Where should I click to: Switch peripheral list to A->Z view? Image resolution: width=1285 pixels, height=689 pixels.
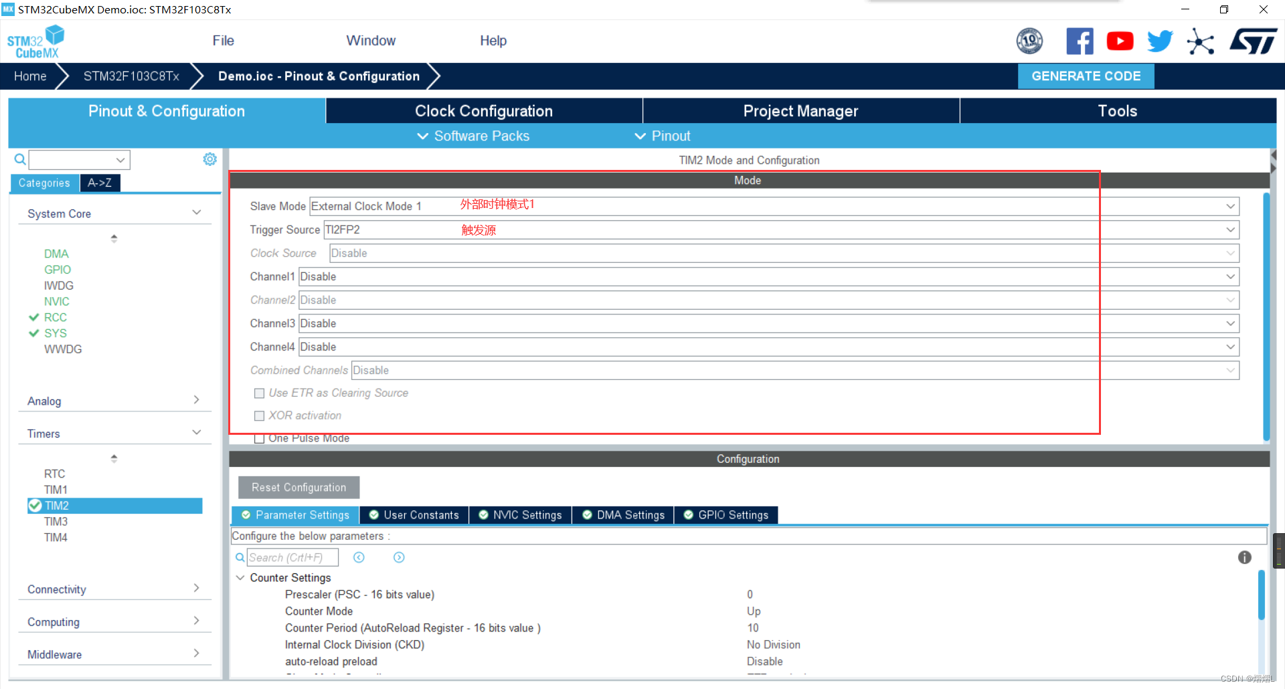(x=100, y=183)
